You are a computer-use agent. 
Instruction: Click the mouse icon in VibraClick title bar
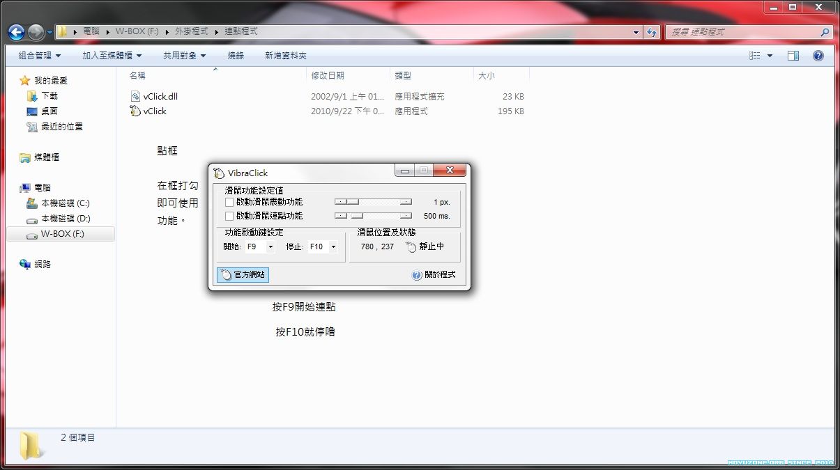click(220, 173)
